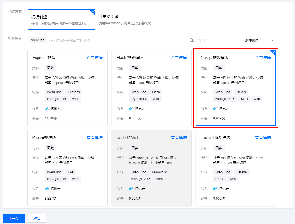This screenshot has width=295, height=224.
Task: Click the 下一步 button
Action: [14, 218]
